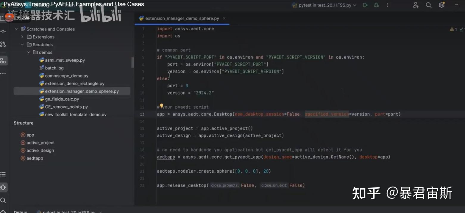Open the Structure tool window sidebar icon
Screen dimensions: 465x213
pos(3,61)
